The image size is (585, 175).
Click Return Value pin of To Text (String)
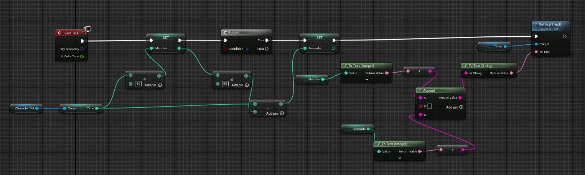click(512, 73)
